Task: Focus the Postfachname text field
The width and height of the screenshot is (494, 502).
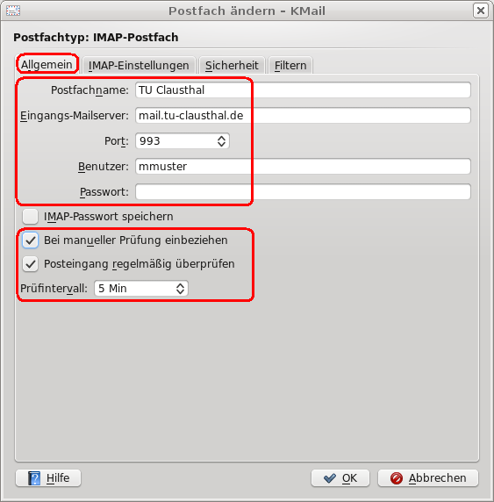Action: (x=303, y=90)
